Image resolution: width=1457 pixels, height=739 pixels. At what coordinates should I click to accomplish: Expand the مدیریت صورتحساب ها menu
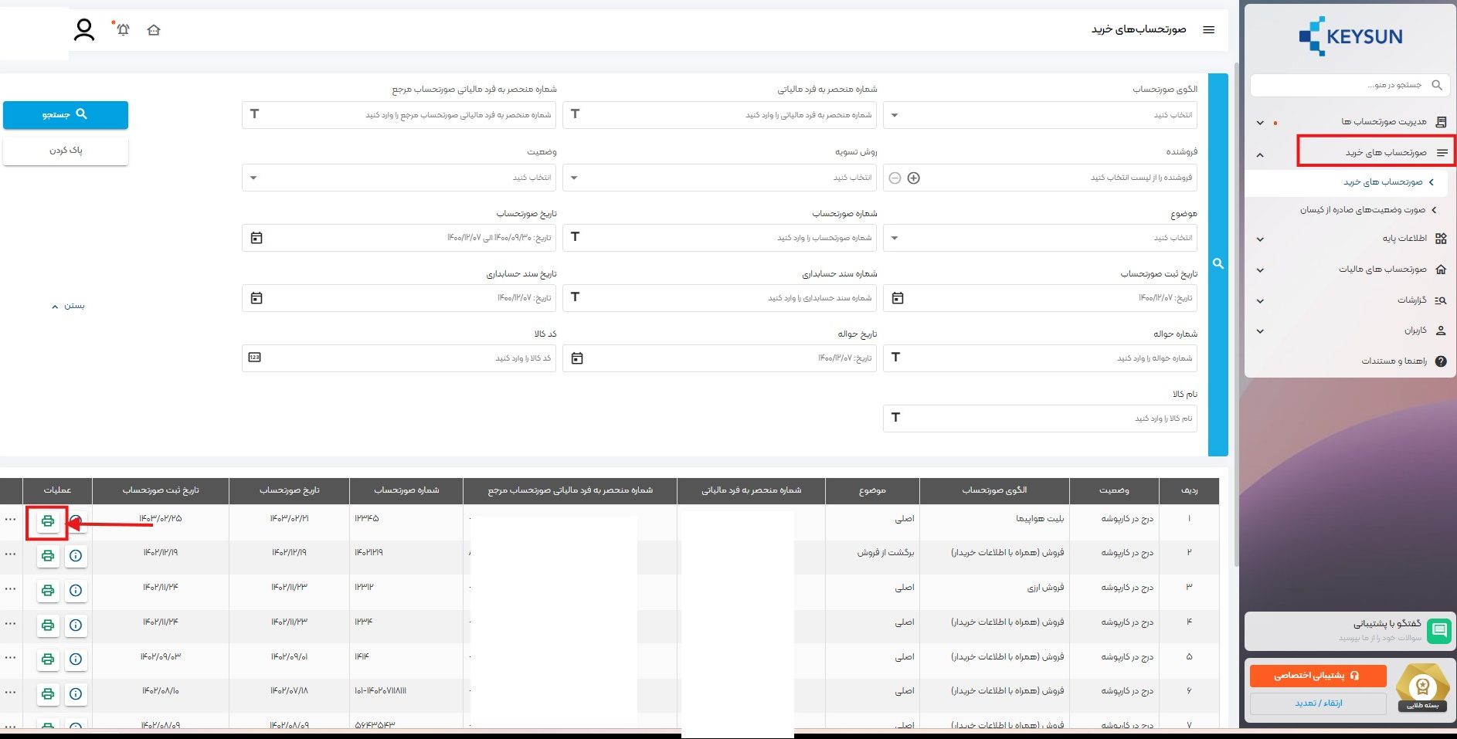(1350, 122)
